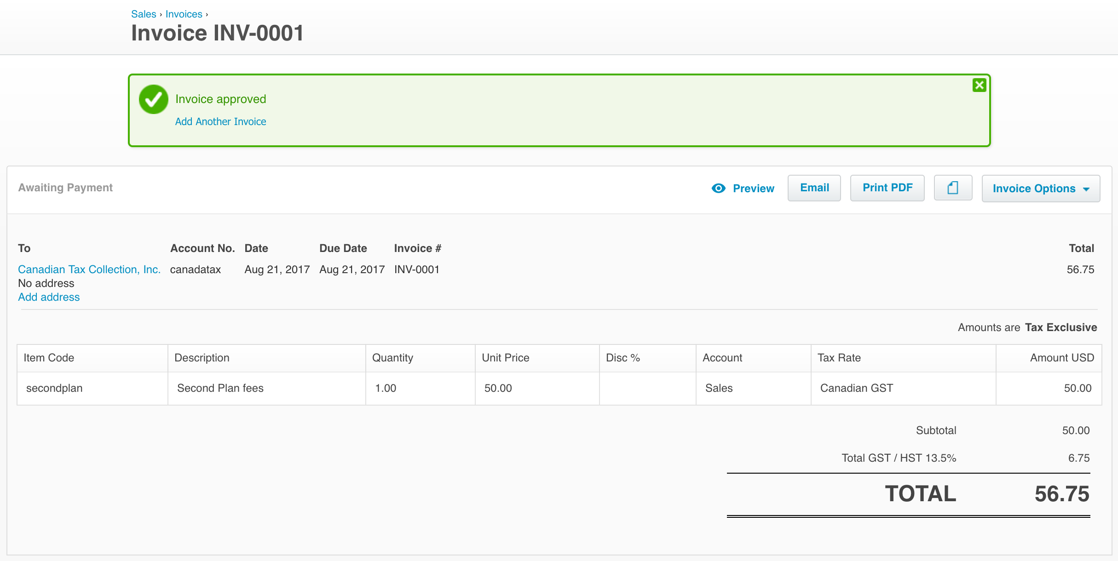The height and width of the screenshot is (561, 1118).
Task: Click the Preview eye icon
Action: (x=718, y=188)
